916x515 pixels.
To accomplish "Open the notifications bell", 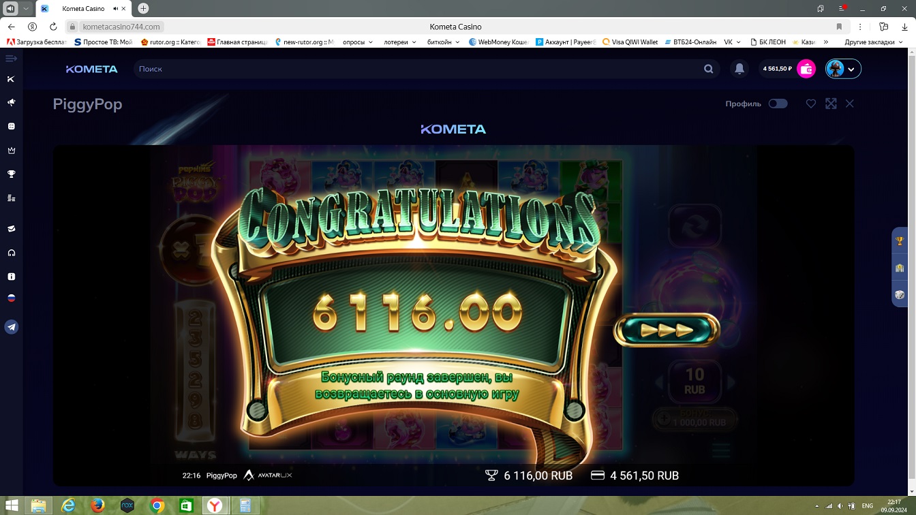I will click(739, 69).
